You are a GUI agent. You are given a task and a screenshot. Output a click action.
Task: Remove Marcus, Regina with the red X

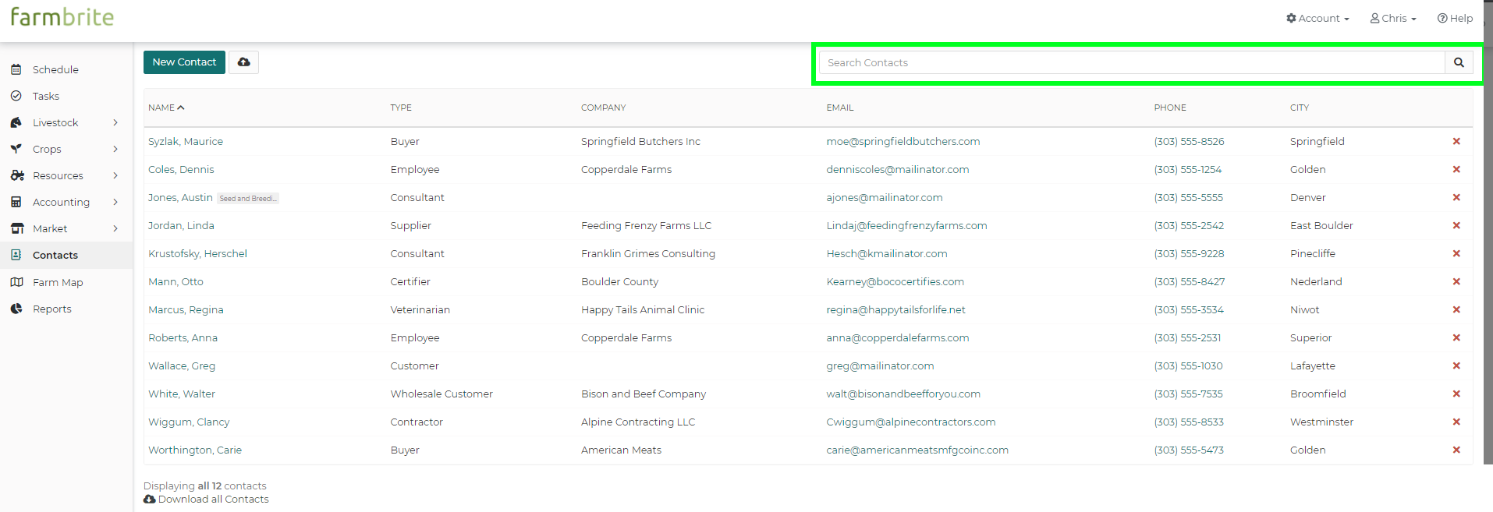(1456, 309)
